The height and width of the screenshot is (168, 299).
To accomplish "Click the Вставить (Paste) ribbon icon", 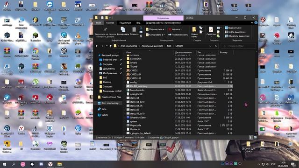I will (x=134, y=29).
